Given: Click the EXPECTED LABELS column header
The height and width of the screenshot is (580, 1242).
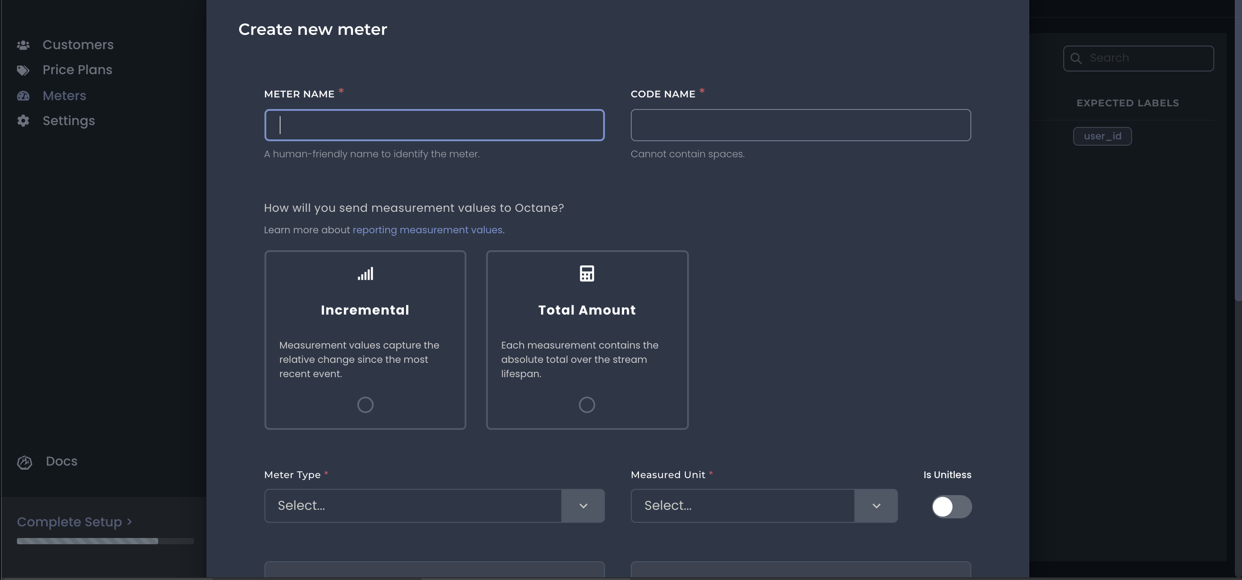Looking at the screenshot, I should coord(1127,103).
